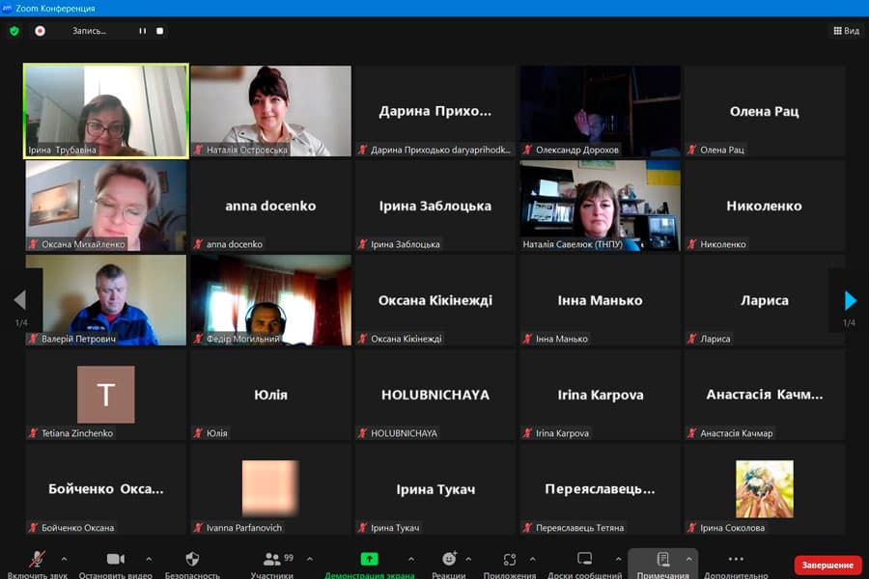Click muted mic icon beside HOLUBNICHAYA label
The image size is (869, 579).
pos(362,433)
